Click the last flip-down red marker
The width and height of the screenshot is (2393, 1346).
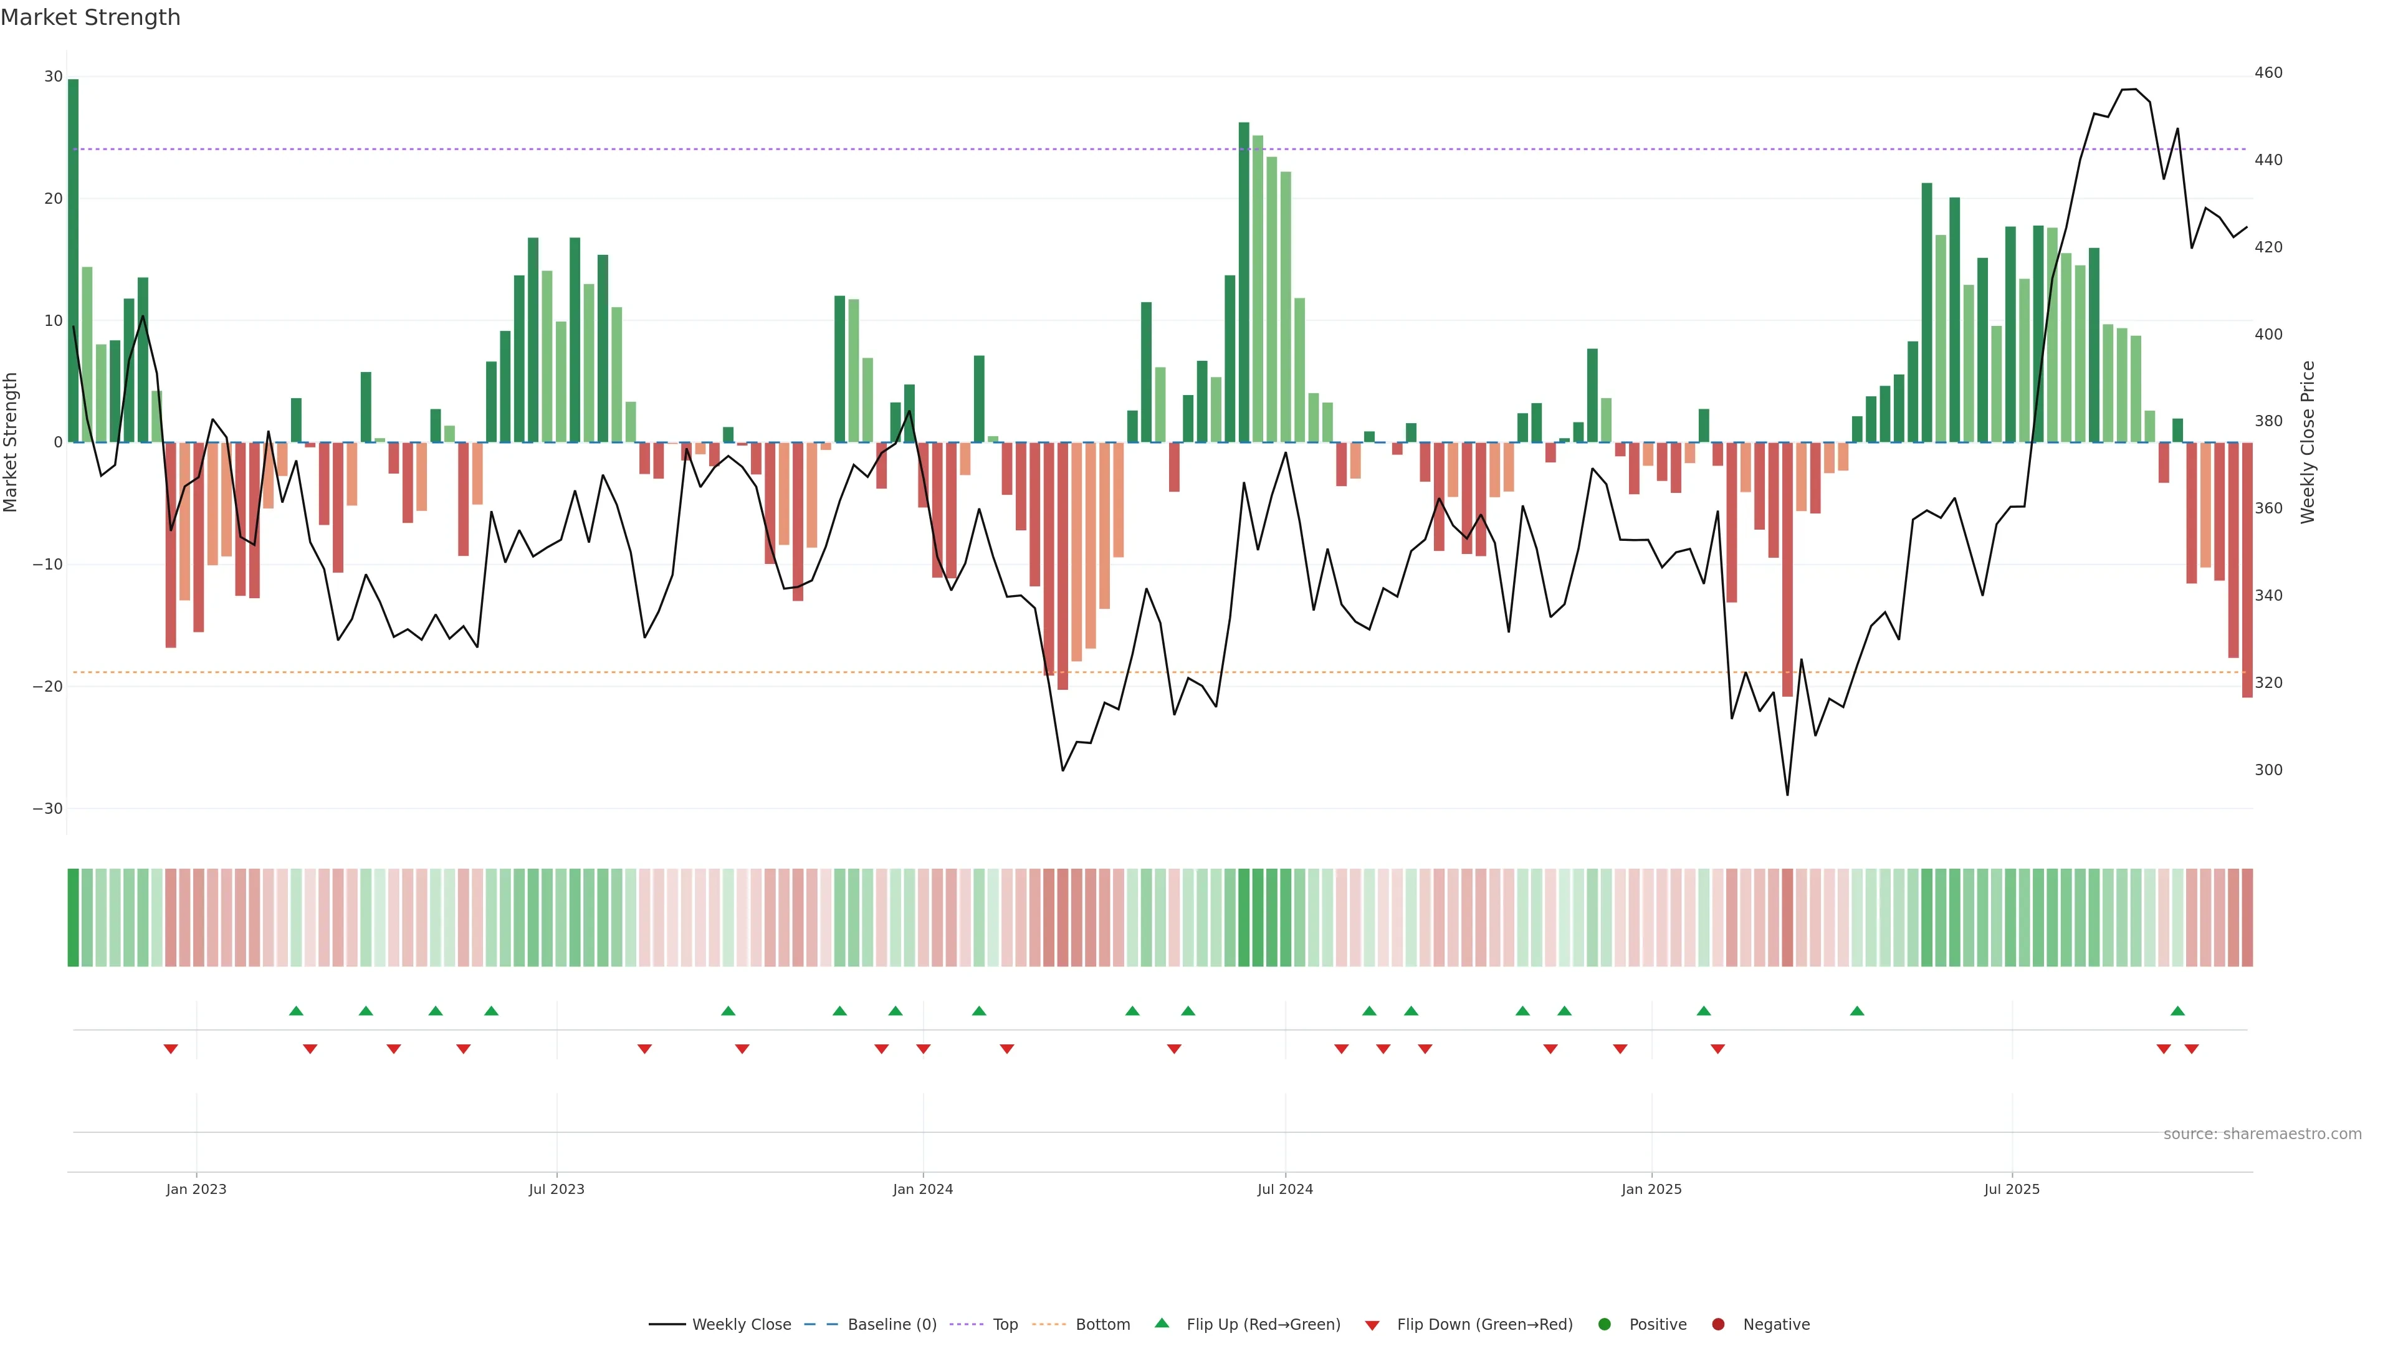[2192, 1049]
